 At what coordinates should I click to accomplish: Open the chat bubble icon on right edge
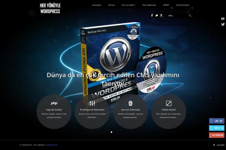(x=223, y=19)
